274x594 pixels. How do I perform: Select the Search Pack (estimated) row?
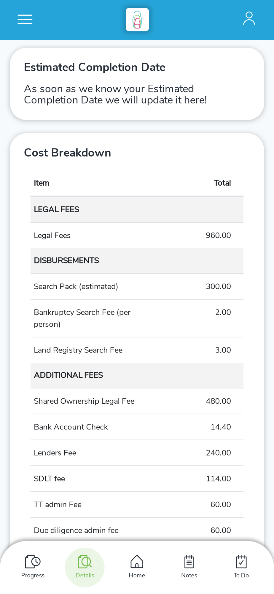(x=137, y=287)
